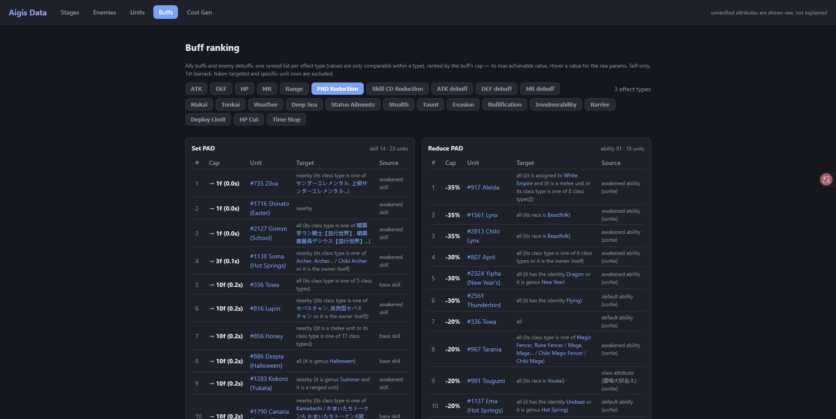
Task: Choose the Tenkai filter chip
Action: pyautogui.click(x=231, y=104)
